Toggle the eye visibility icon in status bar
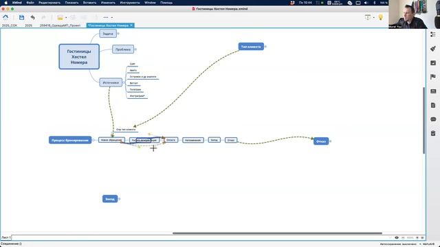Image resolution: width=440 pixels, height=247 pixels. coord(397,237)
